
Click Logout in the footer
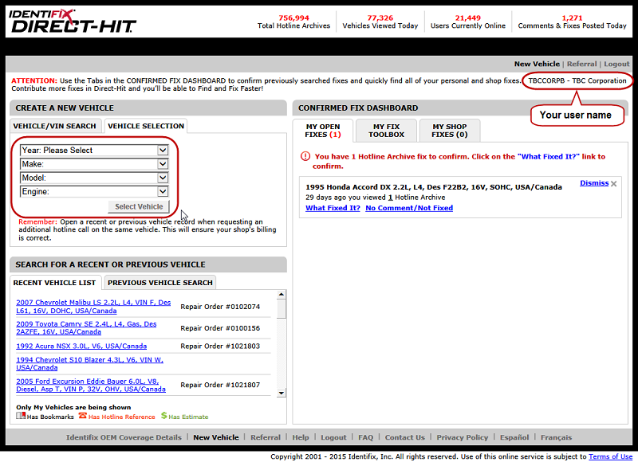point(333,437)
